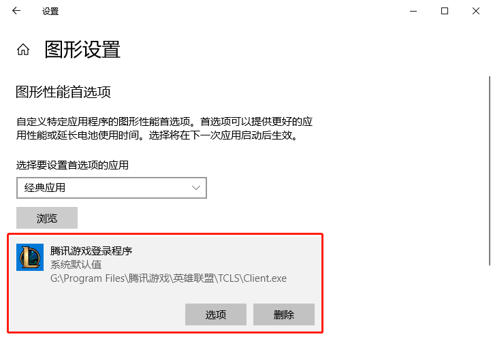The width and height of the screenshot is (491, 341).
Task: Click the 选择要设置首选项的应用 label
Action: point(72,165)
